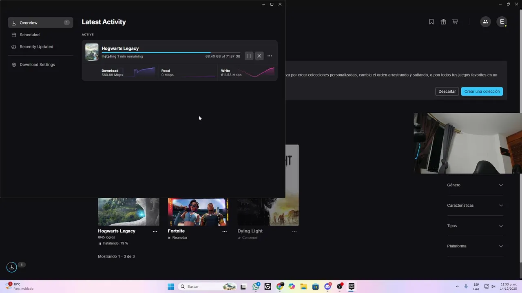Click Reanudar under Fortnite
The height and width of the screenshot is (293, 522).
point(178,238)
